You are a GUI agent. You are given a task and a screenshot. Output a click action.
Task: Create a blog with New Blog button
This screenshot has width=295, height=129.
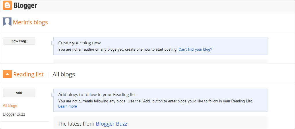[x=19, y=41]
